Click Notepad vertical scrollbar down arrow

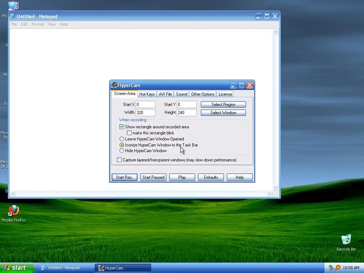[275, 187]
